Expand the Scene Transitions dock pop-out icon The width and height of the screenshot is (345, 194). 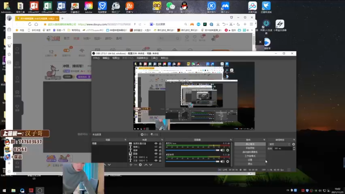point(294,140)
